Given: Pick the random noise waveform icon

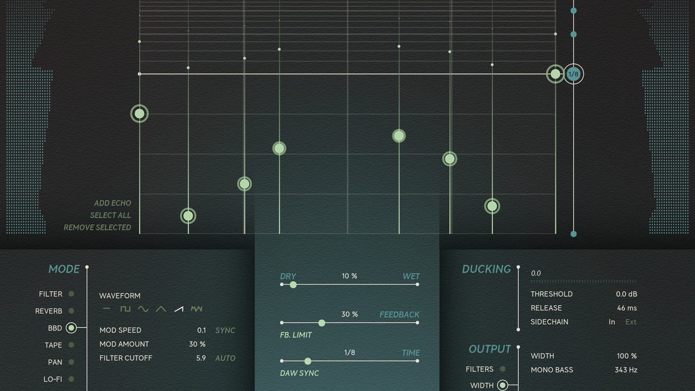Looking at the screenshot, I should pos(197,309).
